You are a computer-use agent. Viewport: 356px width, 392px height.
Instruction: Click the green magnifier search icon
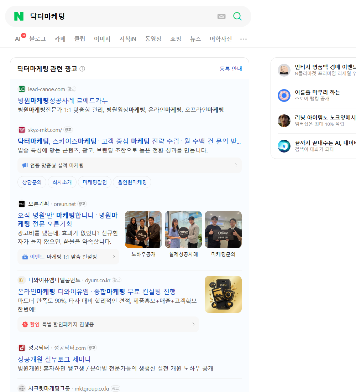[x=237, y=16]
